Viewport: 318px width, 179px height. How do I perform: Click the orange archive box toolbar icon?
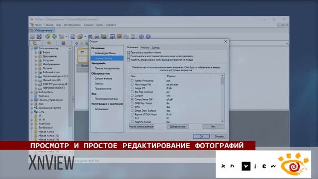119,36
